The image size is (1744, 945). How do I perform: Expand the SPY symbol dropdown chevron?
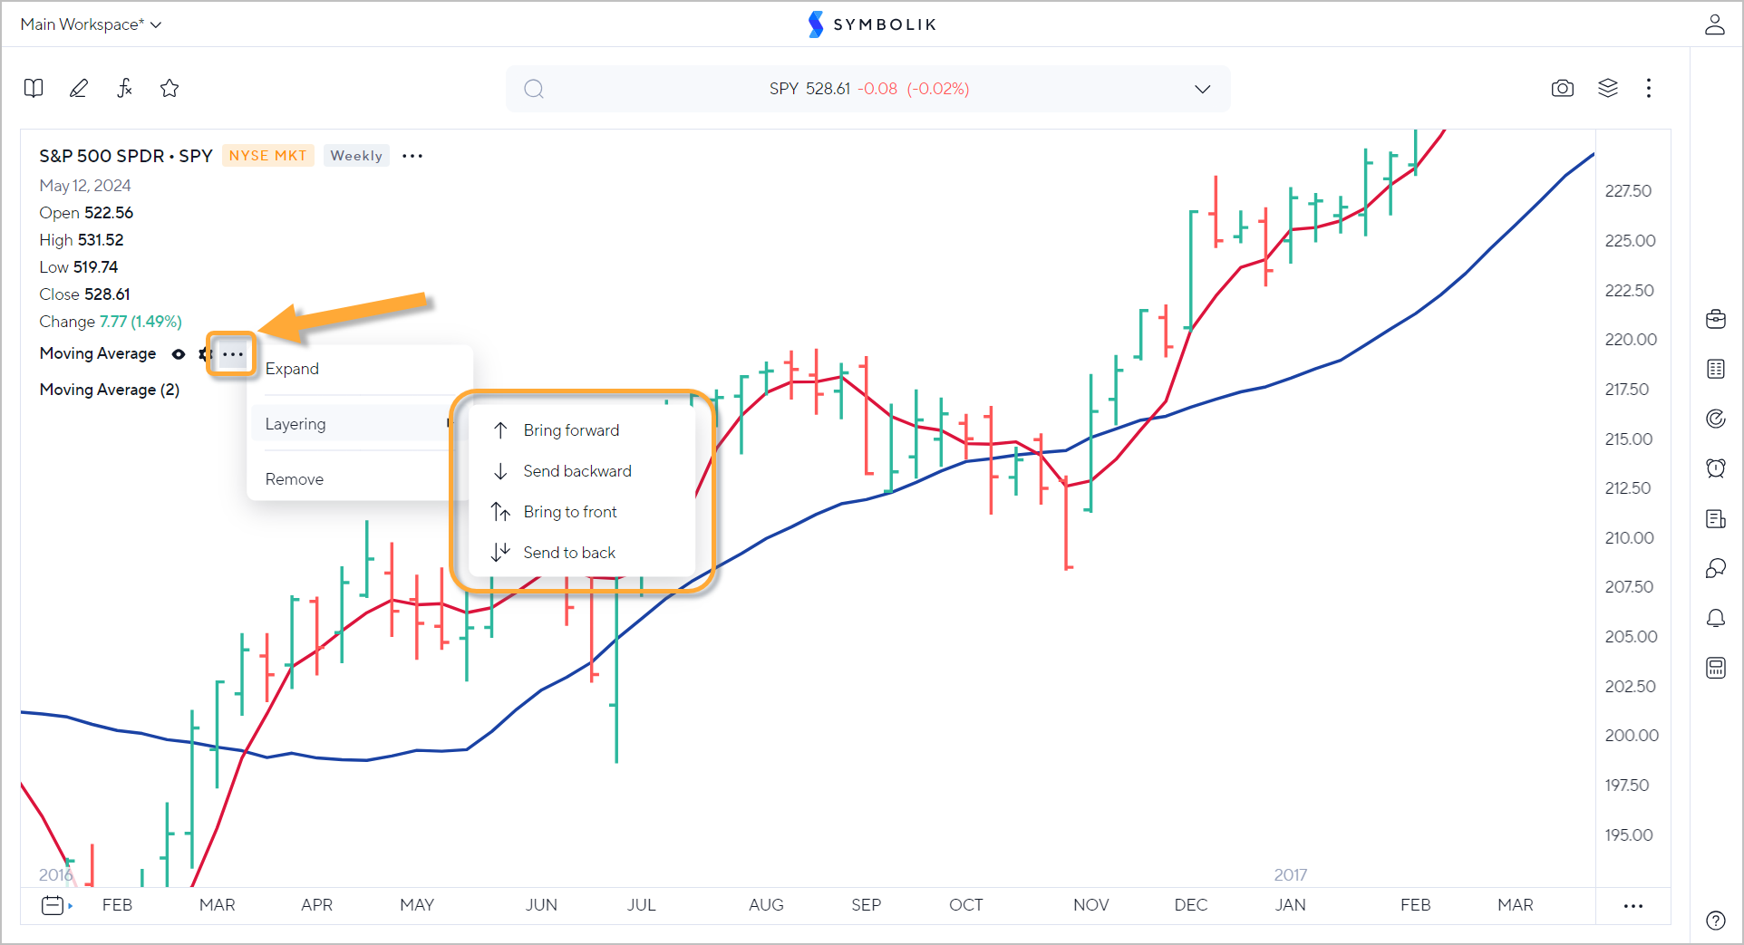click(x=1203, y=89)
